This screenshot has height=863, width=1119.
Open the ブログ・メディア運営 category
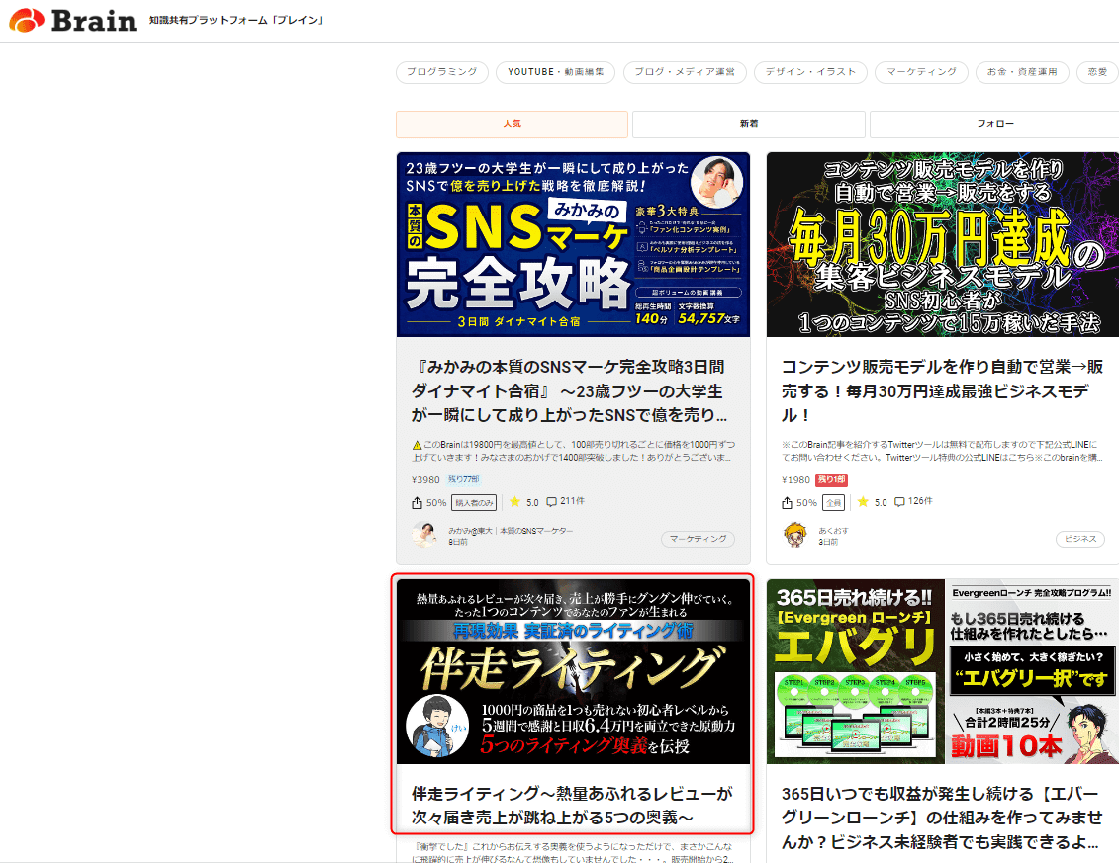685,72
